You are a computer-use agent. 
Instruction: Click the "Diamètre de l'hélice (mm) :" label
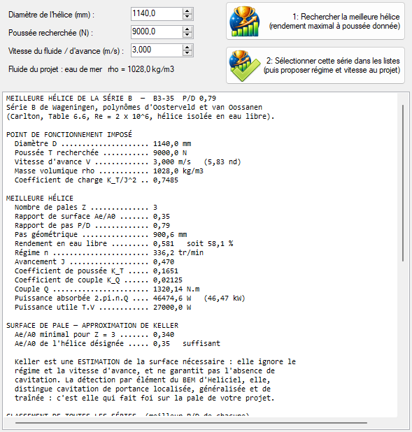[x=51, y=15]
